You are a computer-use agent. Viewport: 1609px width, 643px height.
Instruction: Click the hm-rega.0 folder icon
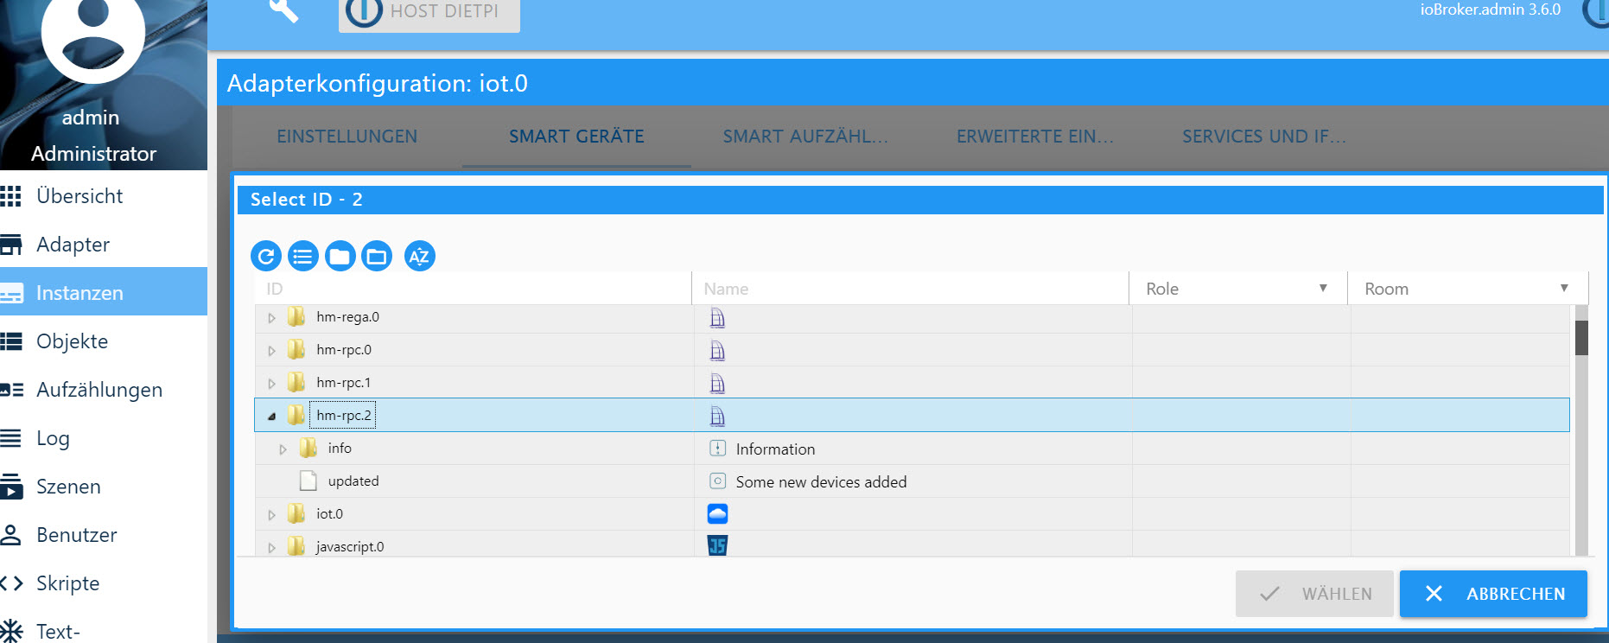pos(296,317)
